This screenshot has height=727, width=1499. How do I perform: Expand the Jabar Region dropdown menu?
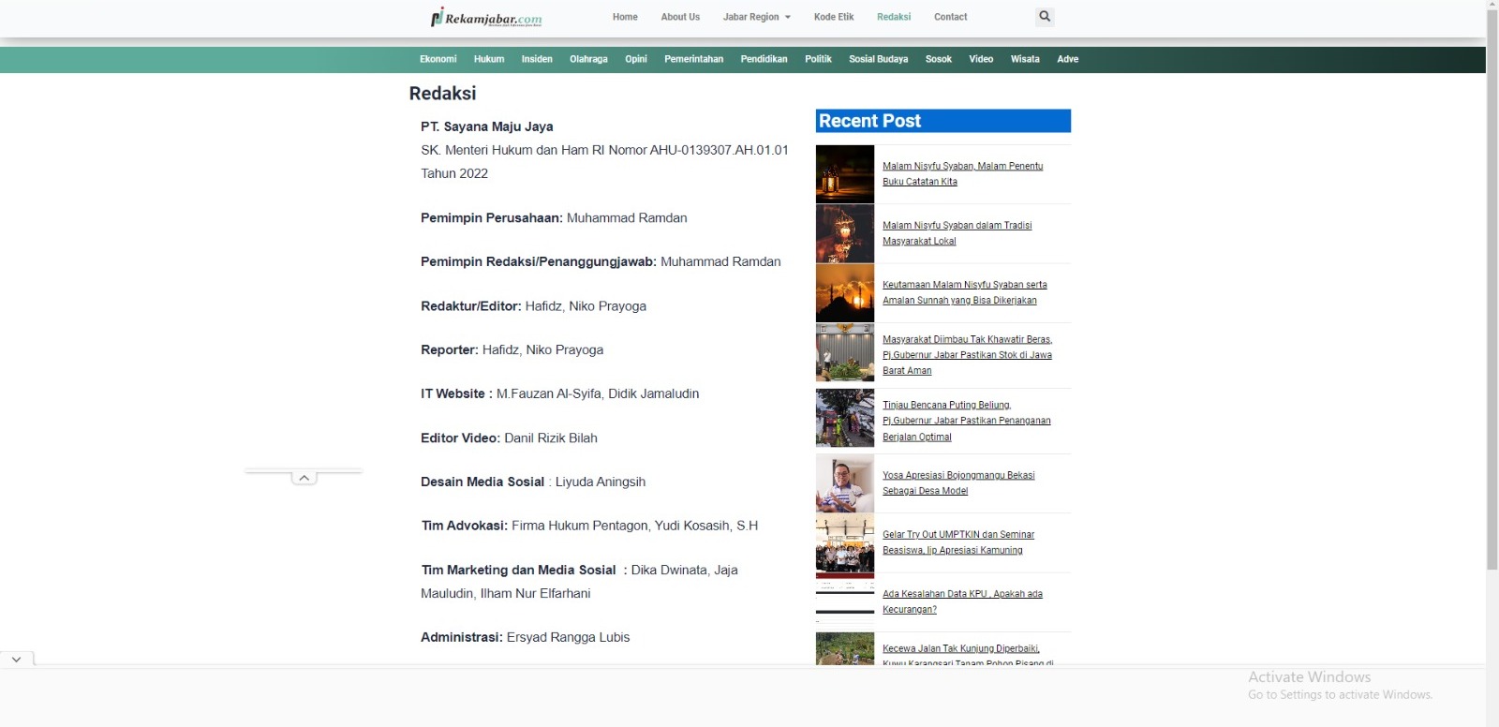[756, 17]
